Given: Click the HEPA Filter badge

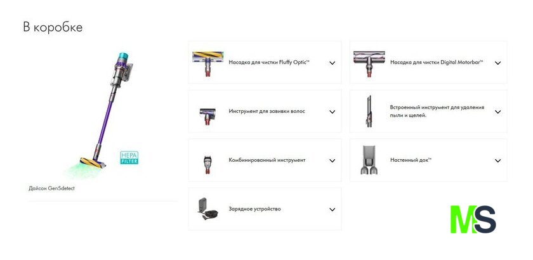Looking at the screenshot, I should pyautogui.click(x=129, y=158).
